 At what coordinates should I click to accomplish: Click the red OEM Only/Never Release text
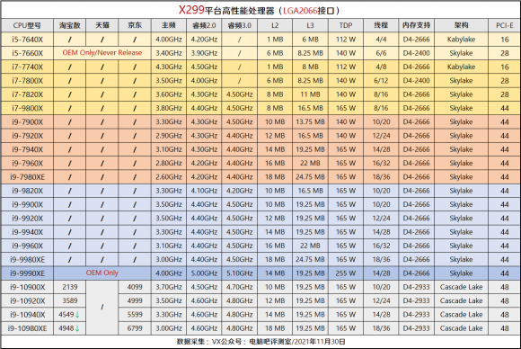tap(102, 52)
